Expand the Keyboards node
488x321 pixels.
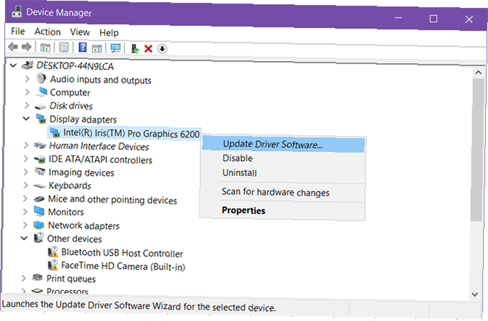pos(25,185)
